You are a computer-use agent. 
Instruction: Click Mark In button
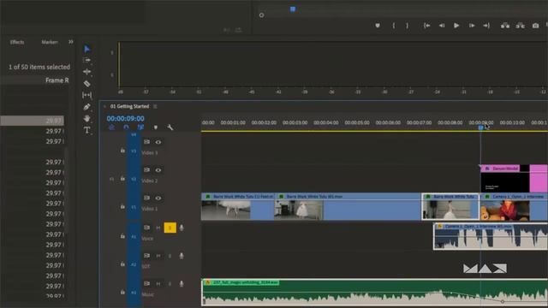(394, 26)
